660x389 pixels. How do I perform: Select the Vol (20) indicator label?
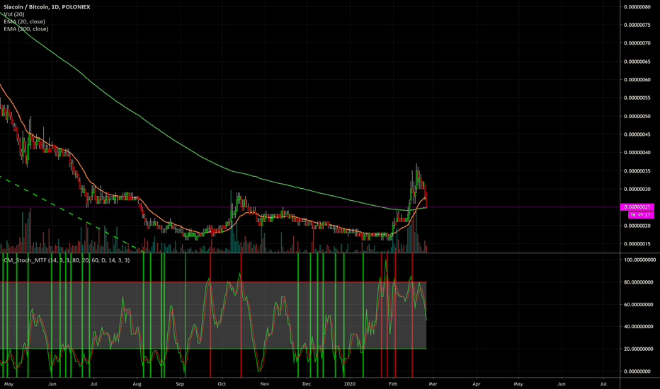click(x=14, y=14)
